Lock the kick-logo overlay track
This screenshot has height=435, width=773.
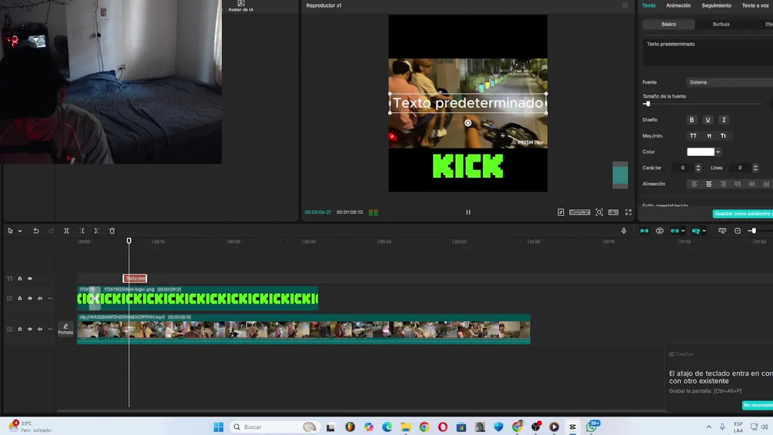coord(19,298)
